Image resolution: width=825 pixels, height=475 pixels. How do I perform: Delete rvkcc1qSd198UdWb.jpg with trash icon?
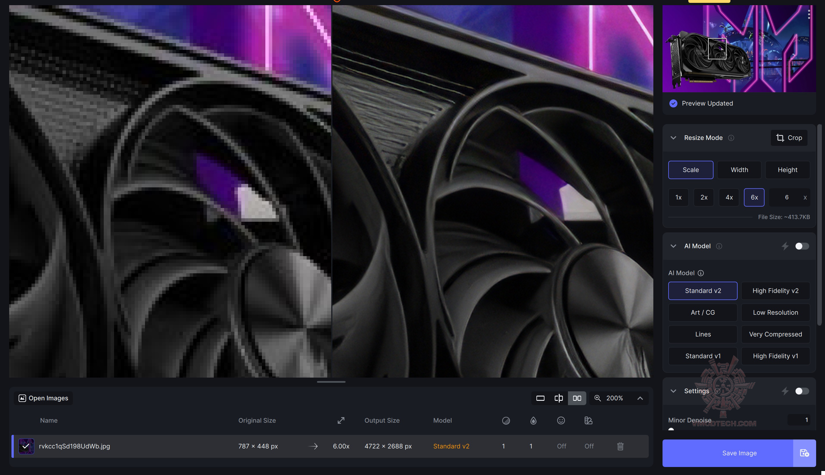(620, 446)
